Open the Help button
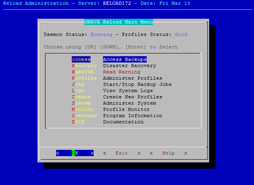This screenshot has height=185, width=254. point(169,153)
